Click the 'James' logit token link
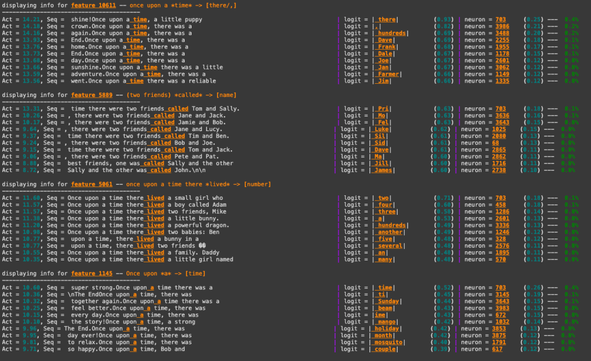 click(x=384, y=170)
